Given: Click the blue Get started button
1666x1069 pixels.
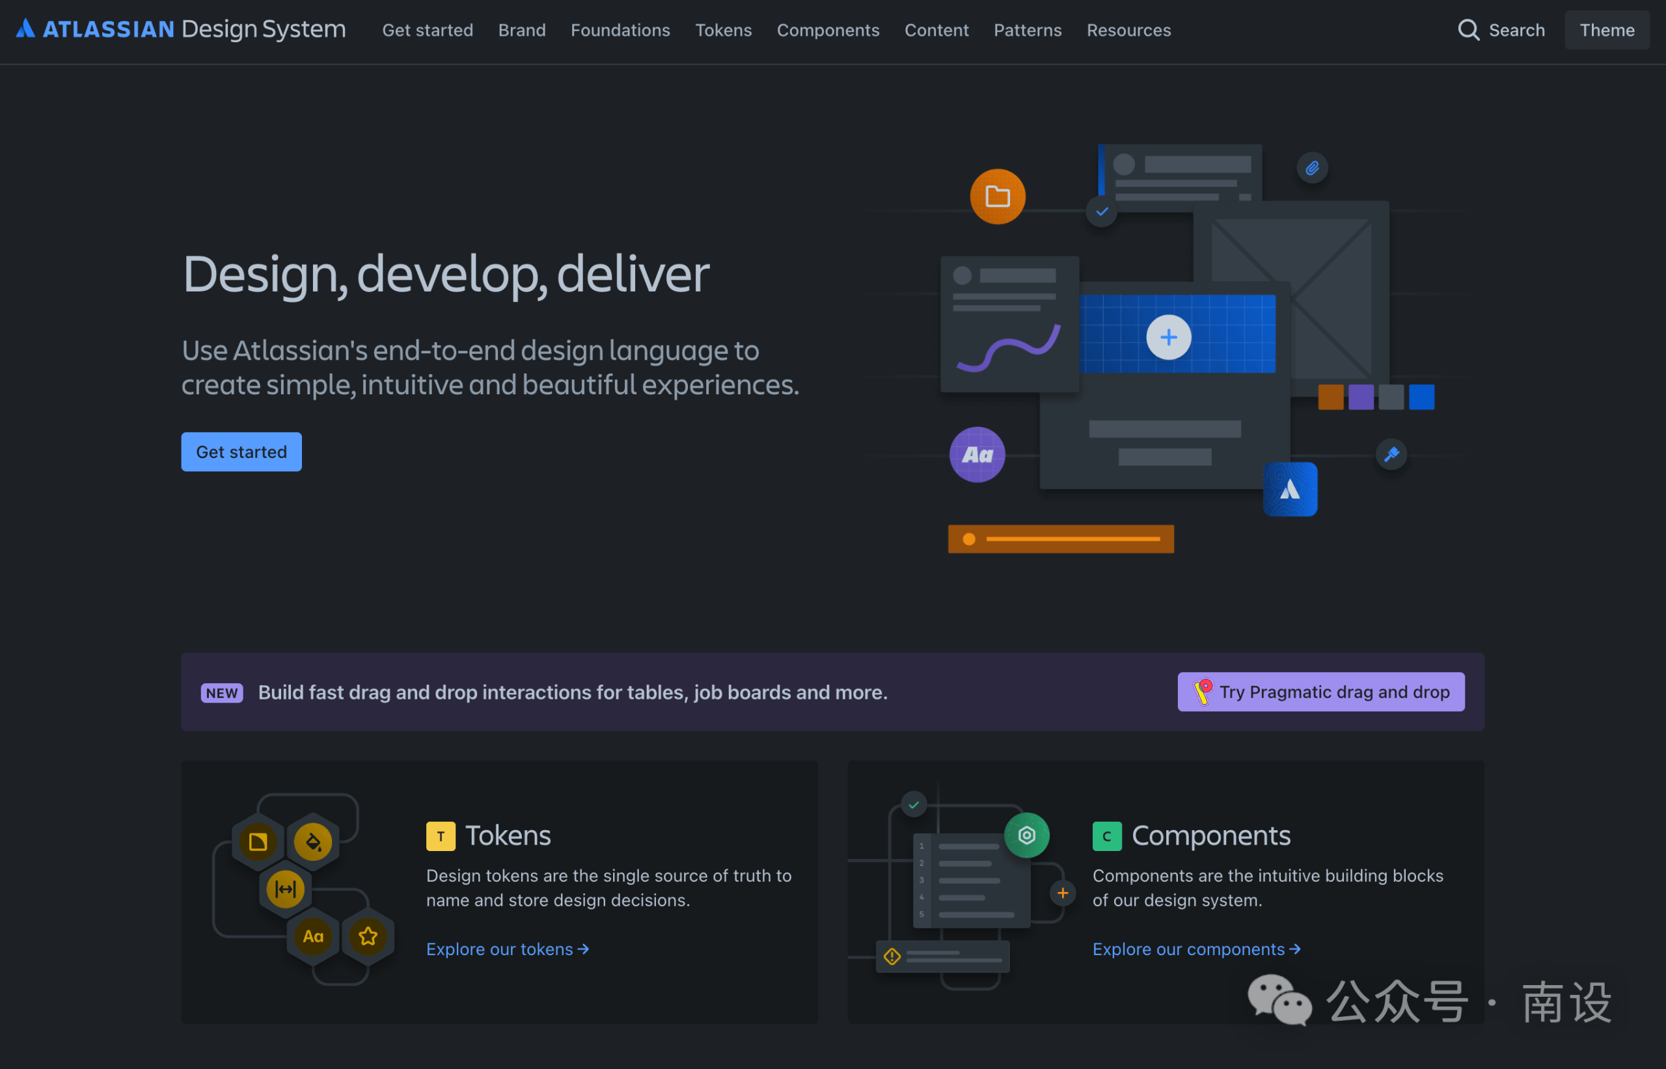Looking at the screenshot, I should click(241, 452).
